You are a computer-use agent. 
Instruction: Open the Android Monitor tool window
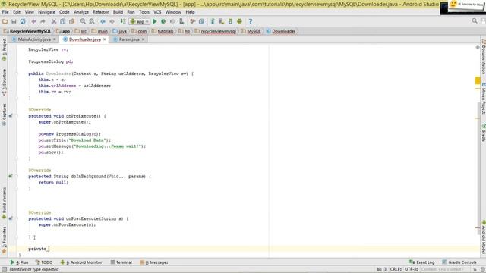(81, 262)
